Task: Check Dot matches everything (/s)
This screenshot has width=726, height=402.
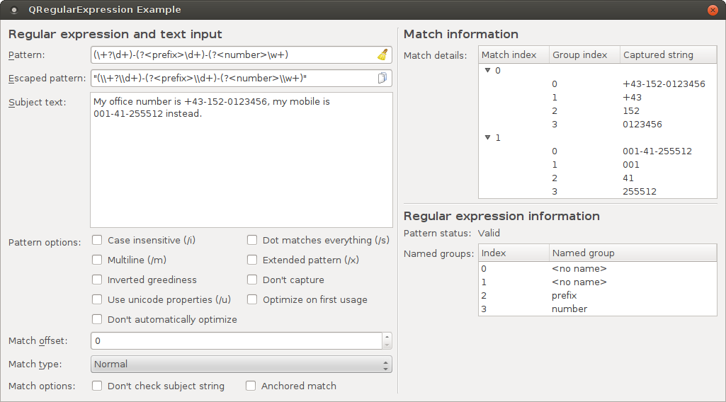Action: pyautogui.click(x=252, y=241)
